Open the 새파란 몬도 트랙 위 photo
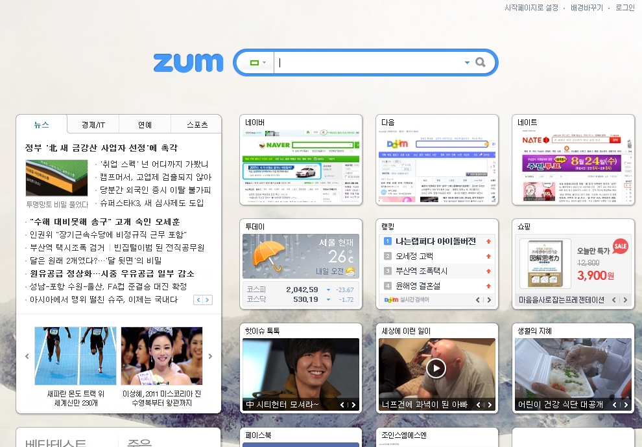Viewport: 642px width, 447px height. 75,356
